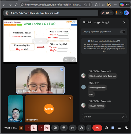Select the meet cleval participant tile
Screen dimensions: 131x134
(49, 109)
